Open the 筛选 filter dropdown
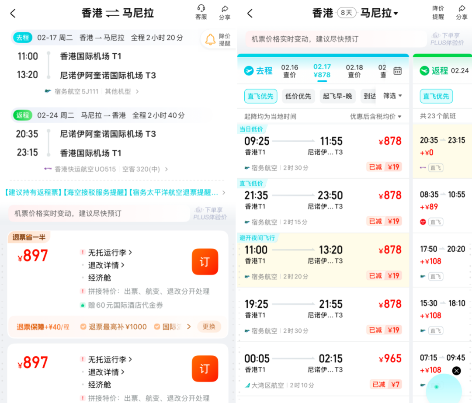Image resolution: width=472 pixels, height=403 pixels. point(392,96)
